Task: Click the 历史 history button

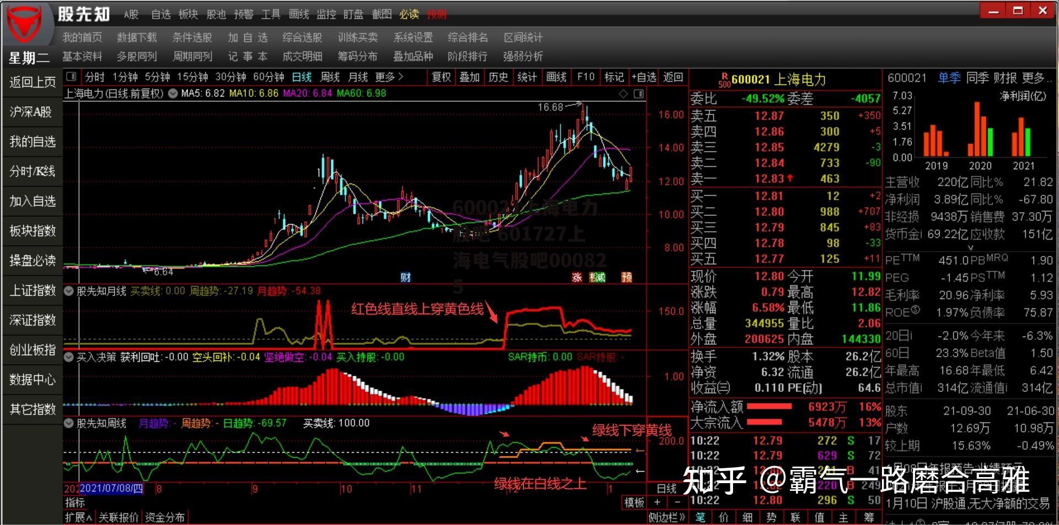Action: (x=499, y=77)
